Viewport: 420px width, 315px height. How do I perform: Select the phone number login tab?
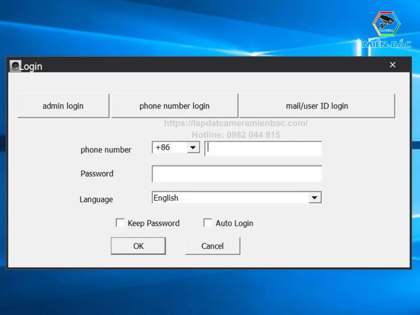click(174, 105)
